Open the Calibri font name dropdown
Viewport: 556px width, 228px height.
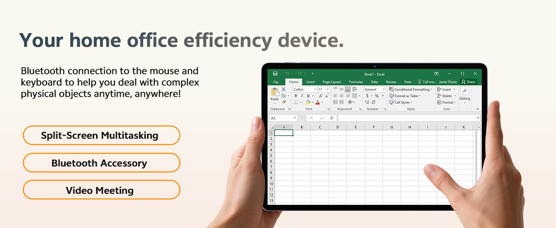click(x=316, y=89)
